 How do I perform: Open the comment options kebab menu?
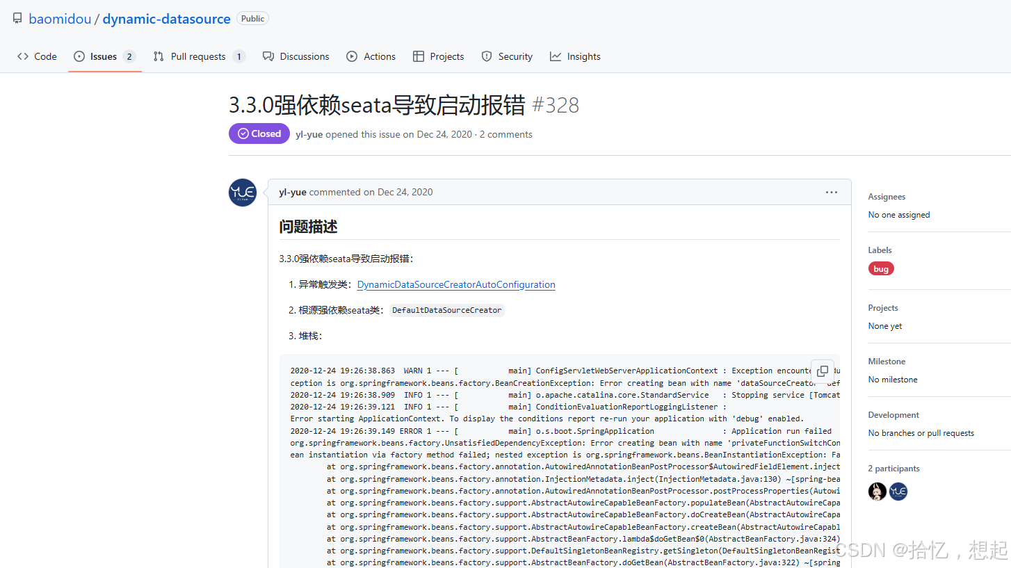point(832,193)
